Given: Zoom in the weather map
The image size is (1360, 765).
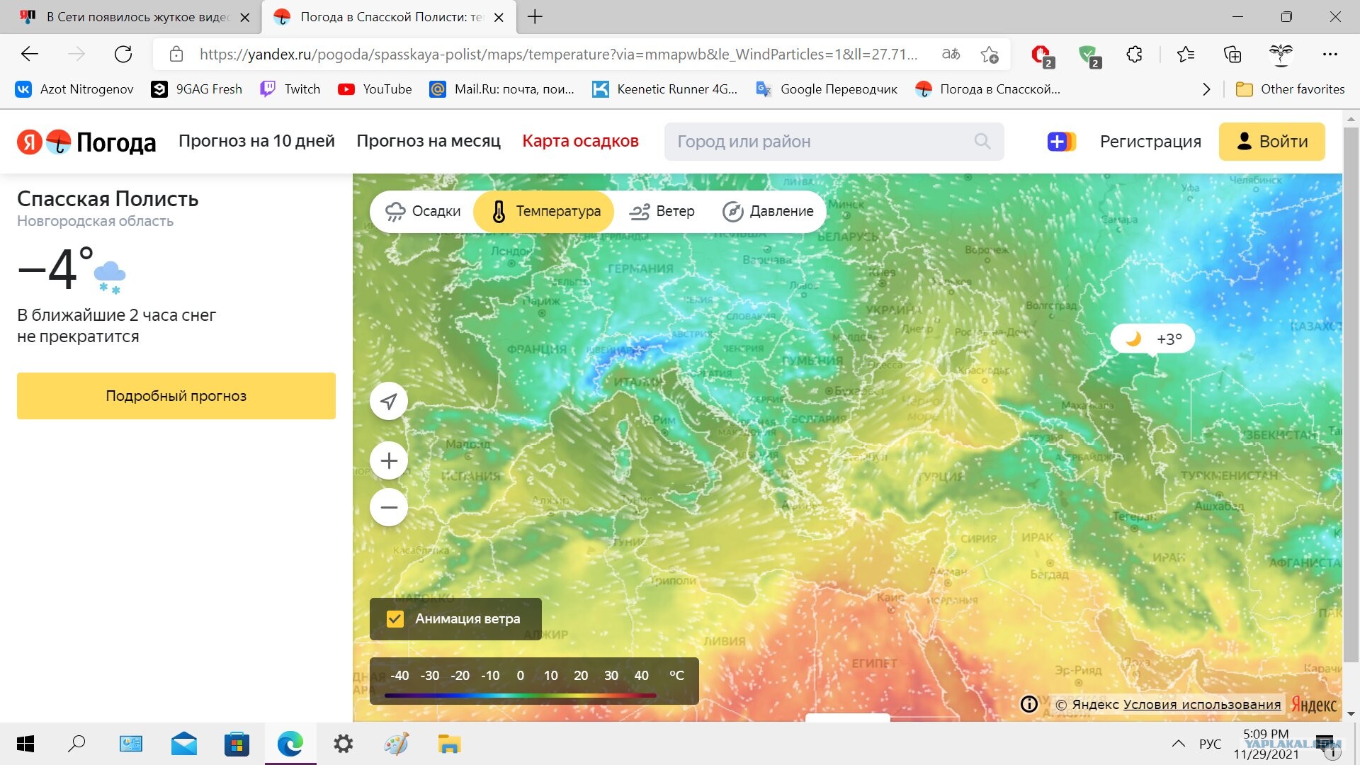Looking at the screenshot, I should 389,461.
